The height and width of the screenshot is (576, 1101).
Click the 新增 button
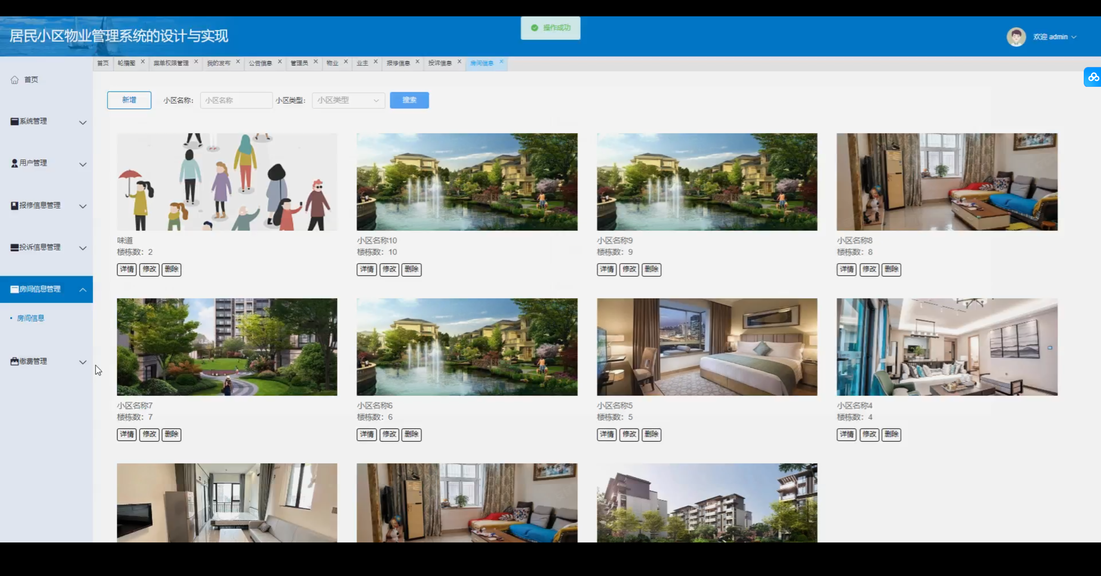click(129, 100)
